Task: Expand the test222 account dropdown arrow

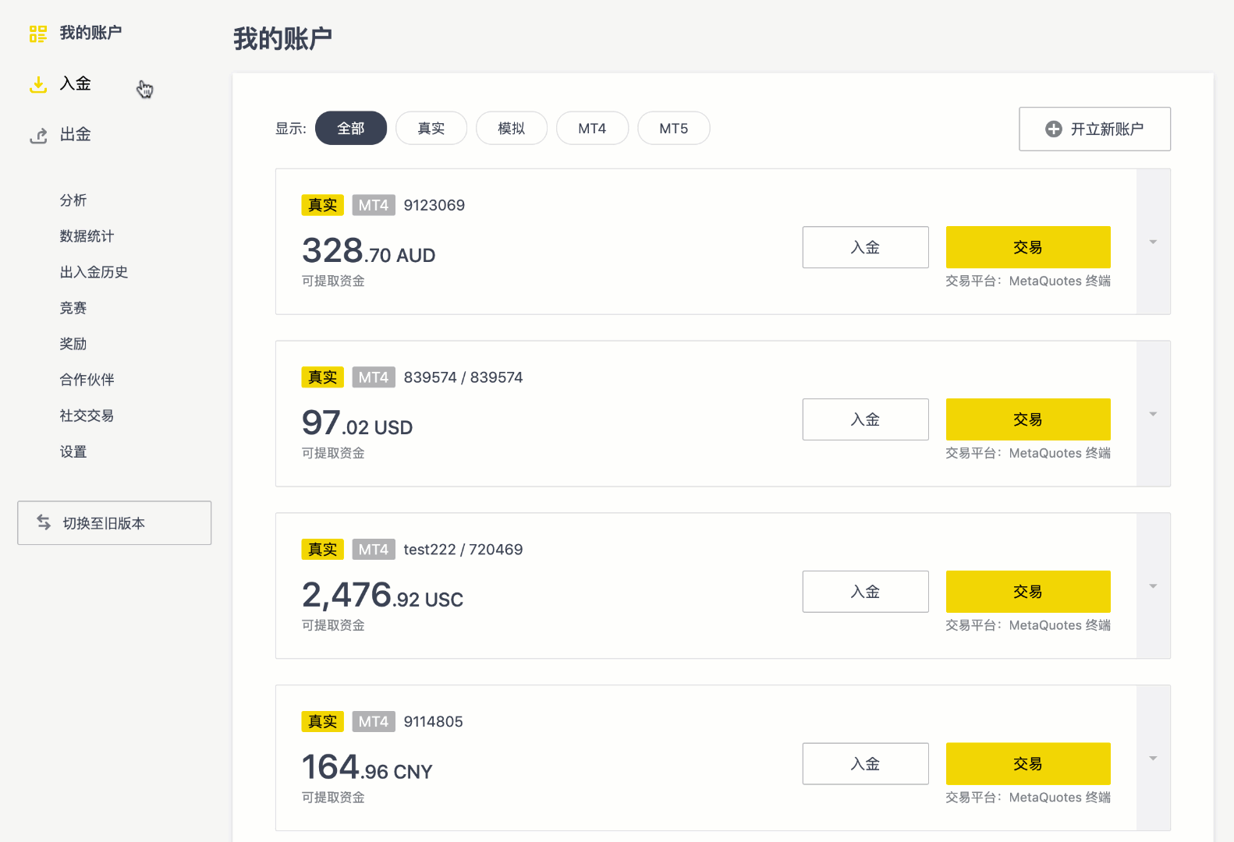Action: coord(1153,586)
